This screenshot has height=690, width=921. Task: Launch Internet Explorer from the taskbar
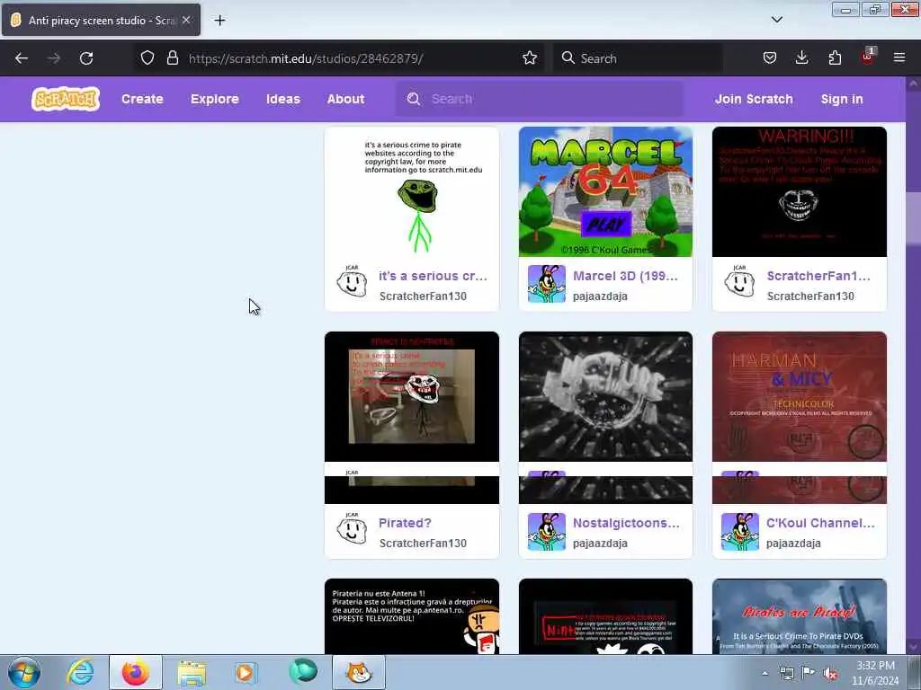pos(80,672)
